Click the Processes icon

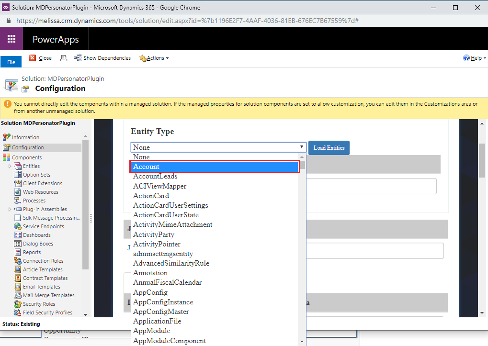(18, 201)
